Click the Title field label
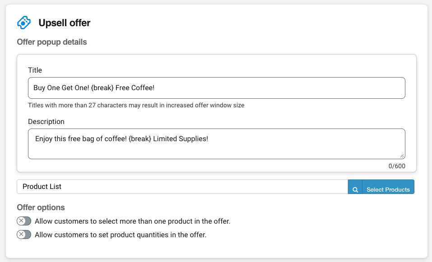Viewport: 432px width, 262px height. [35, 70]
